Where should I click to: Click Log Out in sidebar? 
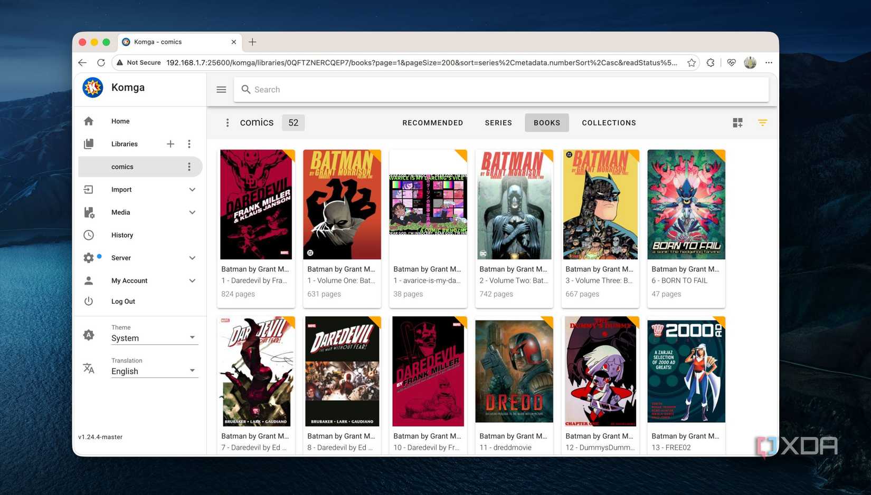click(123, 302)
